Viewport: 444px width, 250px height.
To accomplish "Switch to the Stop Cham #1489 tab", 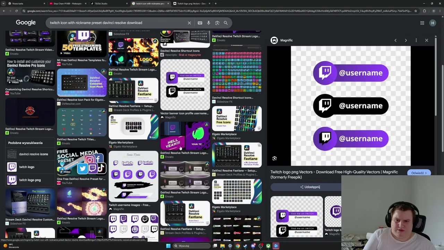I will (x=67, y=3).
